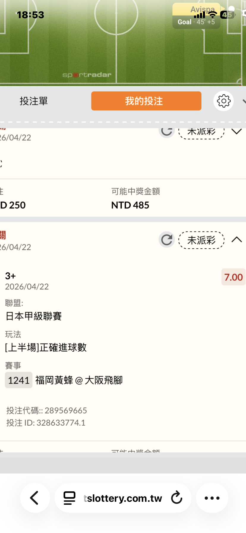The height and width of the screenshot is (533, 246).
Task: Tap the browser back arrow
Action: 35,498
